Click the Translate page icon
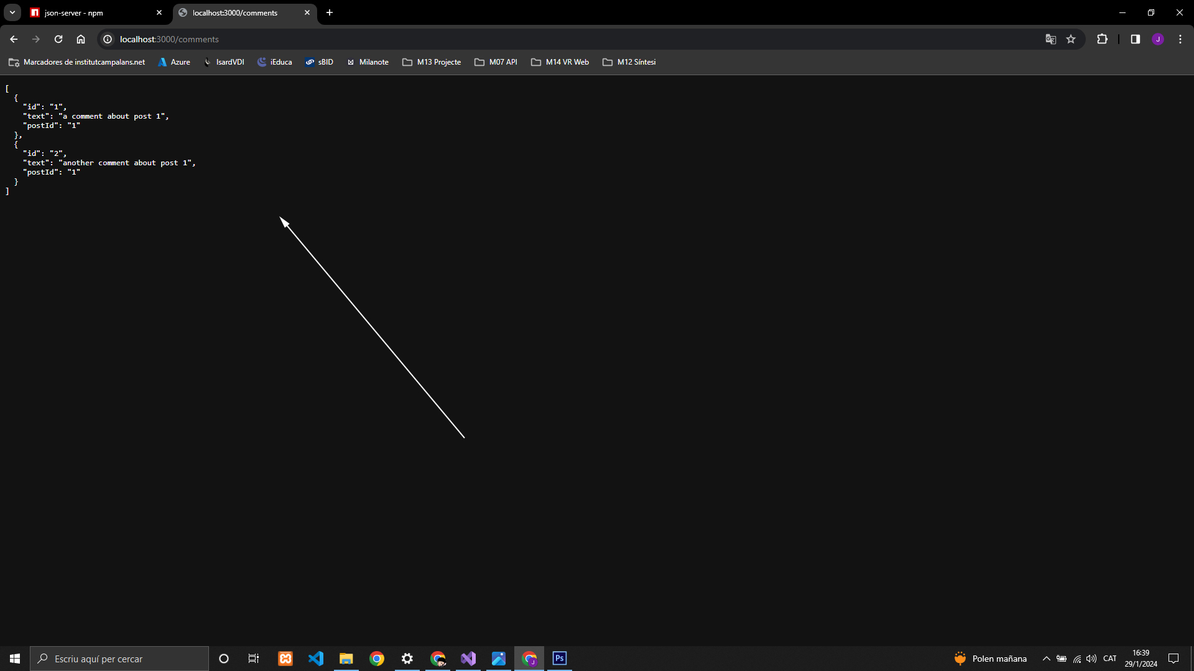Viewport: 1194px width, 671px height. click(x=1051, y=39)
